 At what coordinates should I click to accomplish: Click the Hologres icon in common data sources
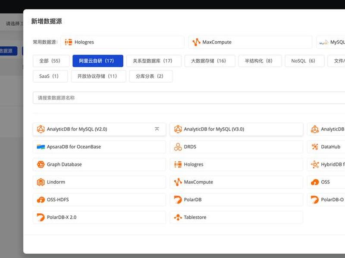click(69, 42)
